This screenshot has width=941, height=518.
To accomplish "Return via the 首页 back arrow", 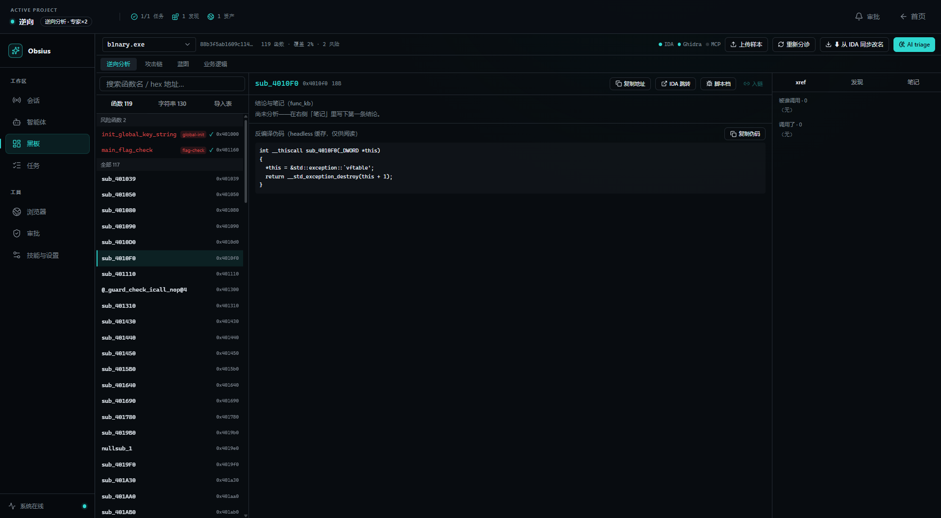I will (913, 17).
